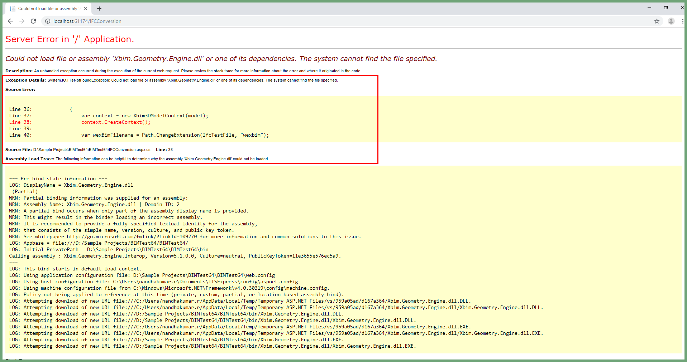Click the highlighted 'context.CreateContext();' line 38
687x362 pixels.
[115, 122]
